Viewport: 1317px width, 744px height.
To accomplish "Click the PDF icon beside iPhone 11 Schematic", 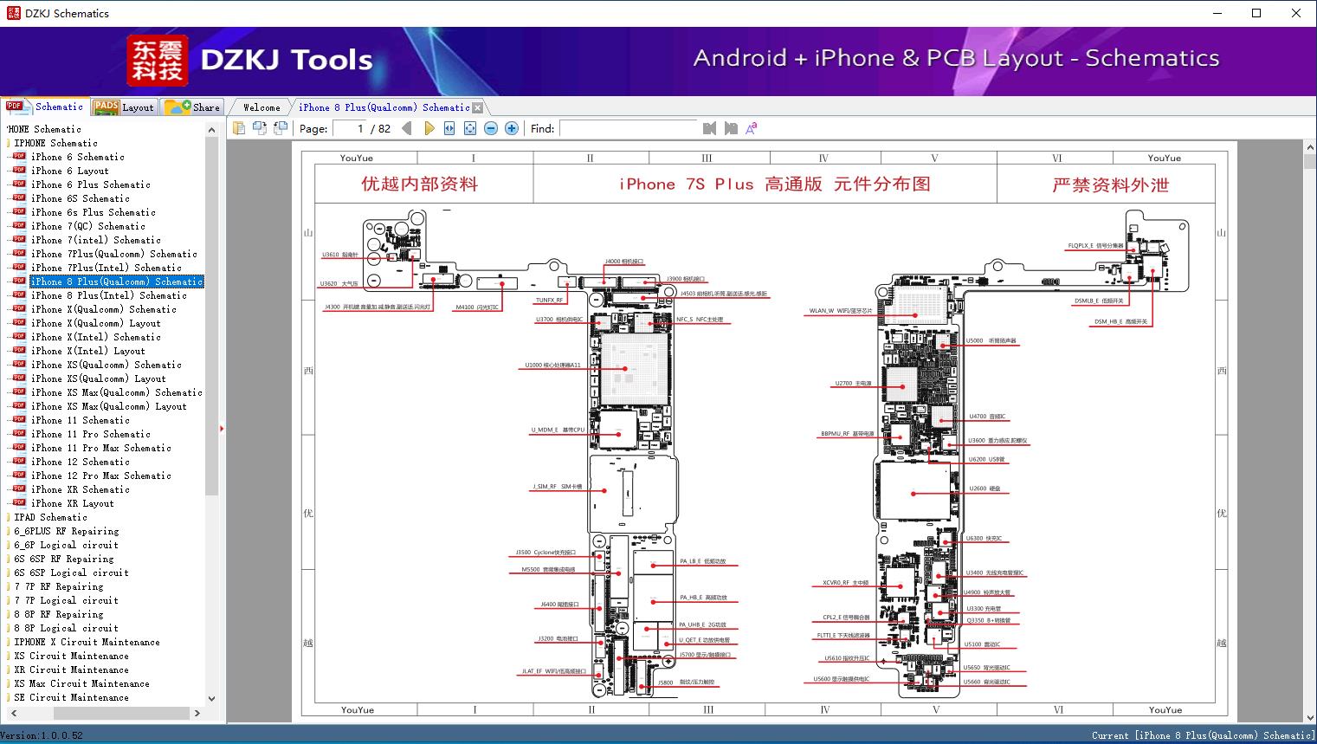I will (x=19, y=419).
